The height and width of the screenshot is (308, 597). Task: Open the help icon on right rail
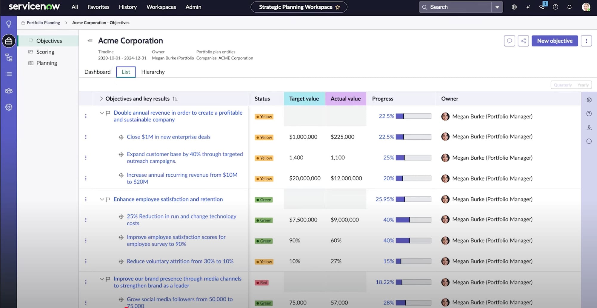[x=589, y=114]
